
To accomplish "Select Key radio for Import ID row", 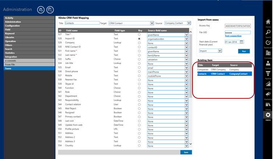I will (139, 39).
